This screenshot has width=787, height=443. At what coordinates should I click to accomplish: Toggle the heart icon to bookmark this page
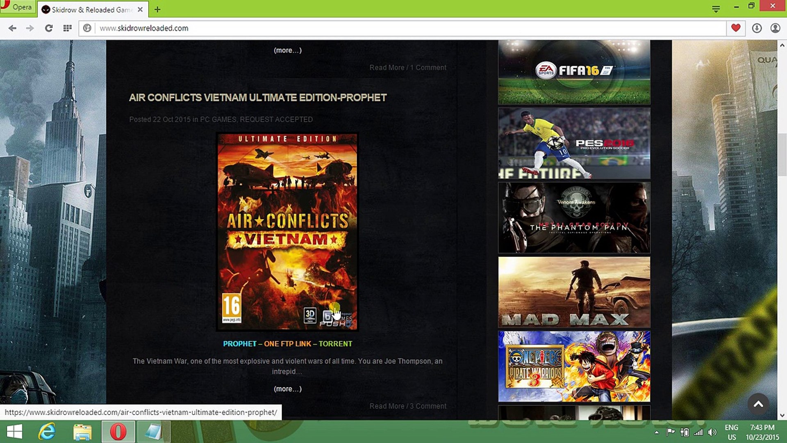tap(736, 28)
